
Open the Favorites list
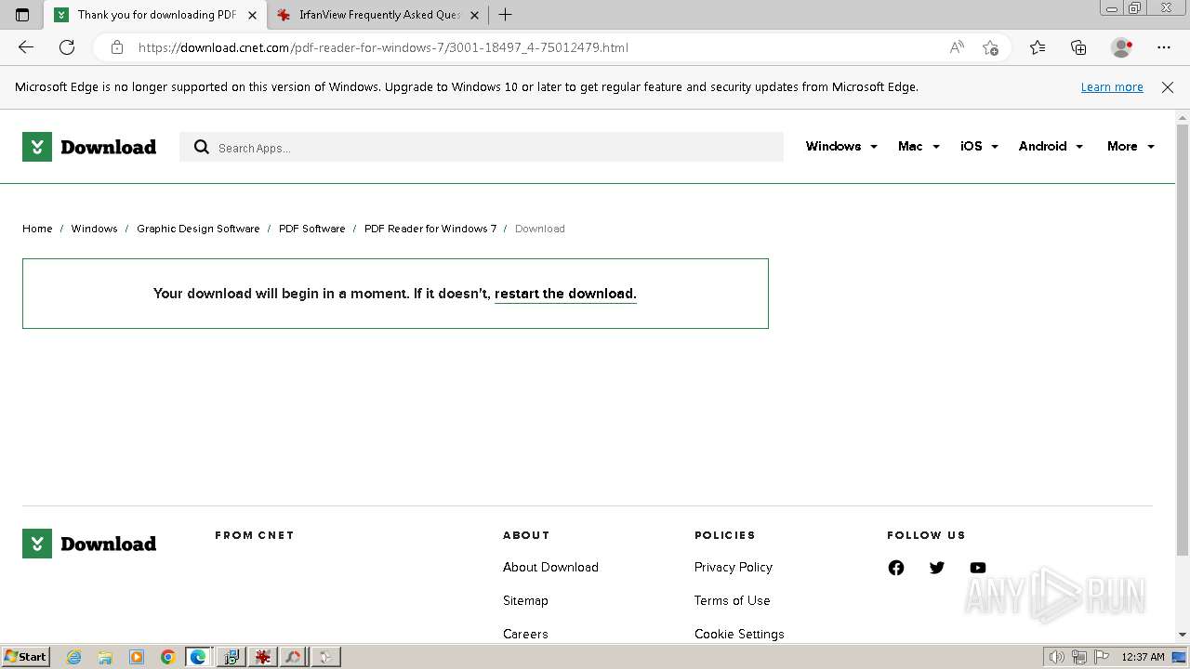pyautogui.click(x=1038, y=47)
